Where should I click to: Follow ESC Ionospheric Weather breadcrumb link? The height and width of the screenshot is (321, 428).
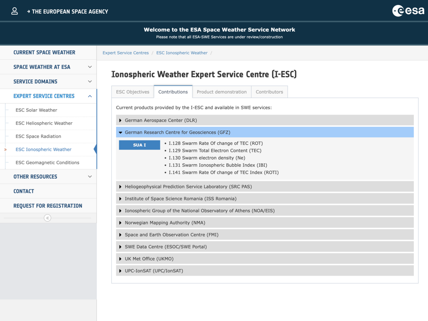click(x=182, y=53)
